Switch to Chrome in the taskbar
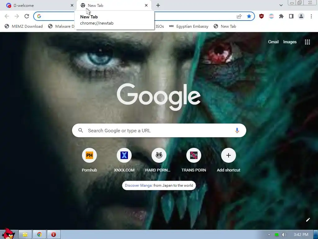 [x=39, y=235]
